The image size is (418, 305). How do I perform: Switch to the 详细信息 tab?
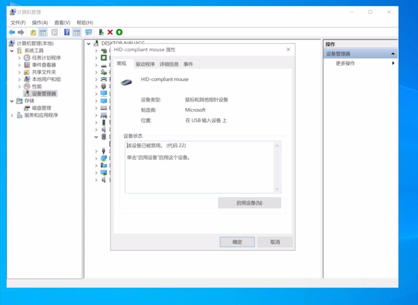169,64
